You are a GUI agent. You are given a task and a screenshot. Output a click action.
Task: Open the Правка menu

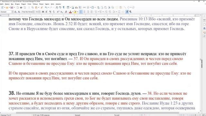coord(7,4)
